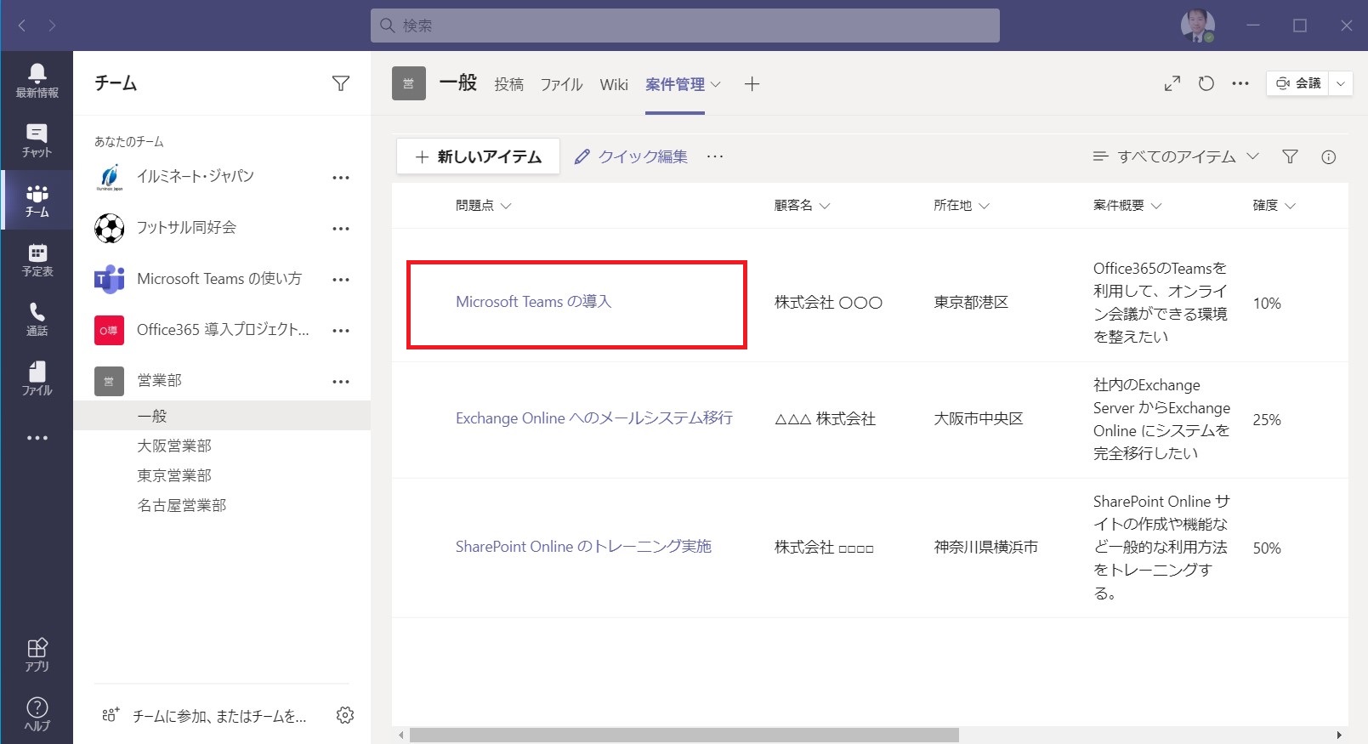Open the channel more options ellipsis
The width and height of the screenshot is (1368, 744).
1240,83
